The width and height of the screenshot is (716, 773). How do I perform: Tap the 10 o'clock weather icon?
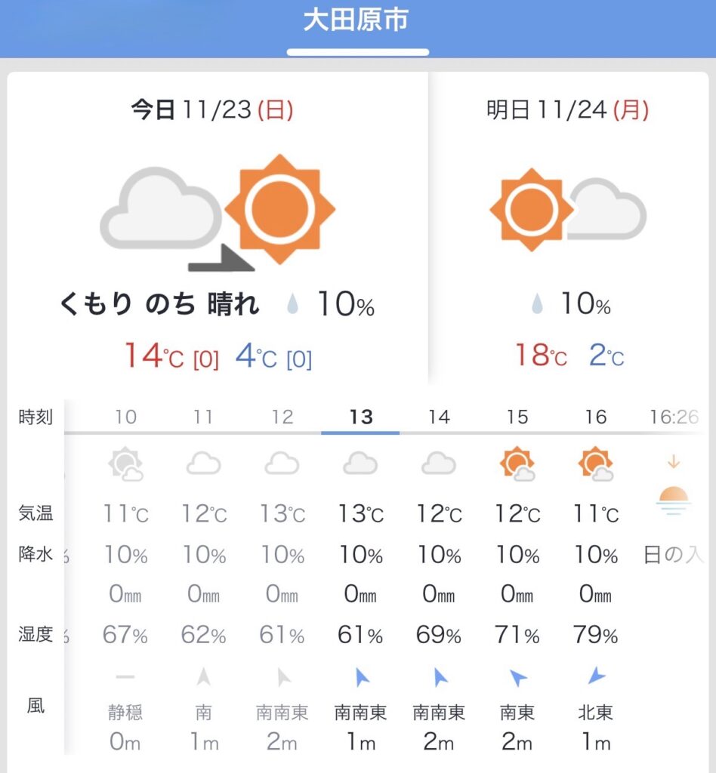click(125, 463)
